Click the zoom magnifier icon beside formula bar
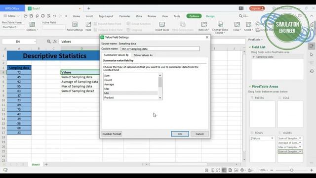The width and height of the screenshot is (316, 178). click(x=49, y=42)
